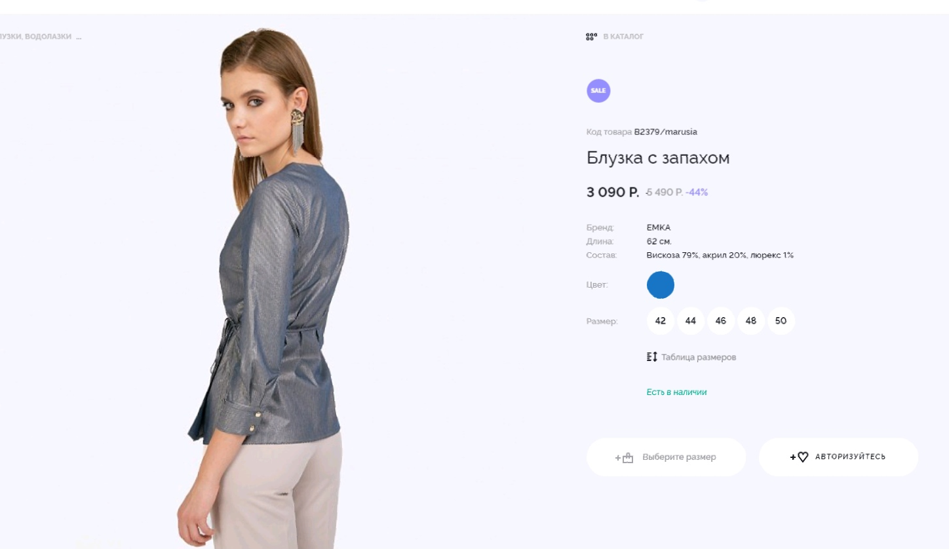Click the Авторизуйтесь button
This screenshot has width=949, height=549.
click(839, 457)
